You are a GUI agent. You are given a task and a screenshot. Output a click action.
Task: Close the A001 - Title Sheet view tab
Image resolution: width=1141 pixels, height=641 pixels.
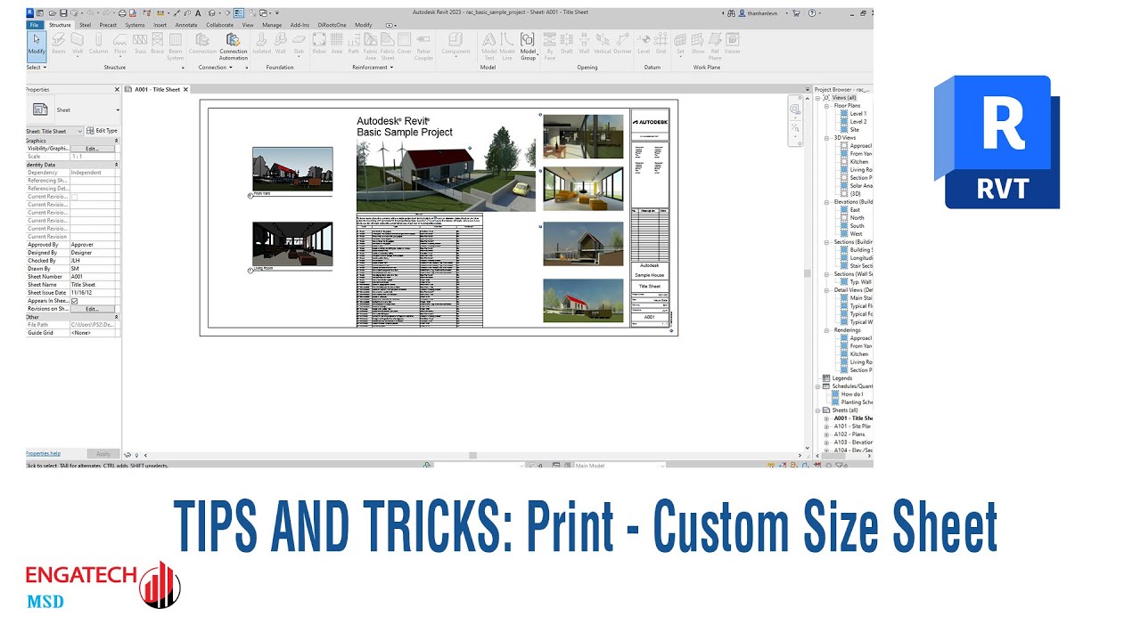(x=187, y=90)
